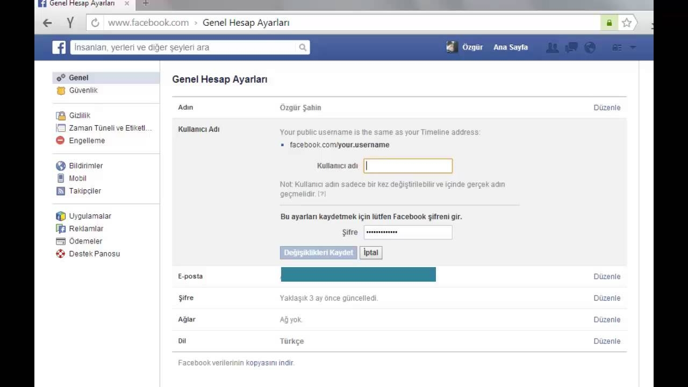Click the browser reload icon
Image resolution: width=688 pixels, height=387 pixels.
(x=95, y=23)
